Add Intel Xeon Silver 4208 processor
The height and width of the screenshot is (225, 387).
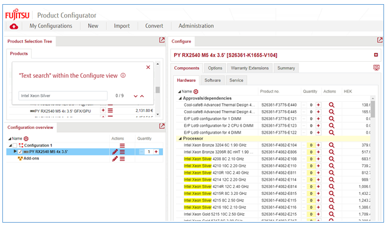coord(318,159)
